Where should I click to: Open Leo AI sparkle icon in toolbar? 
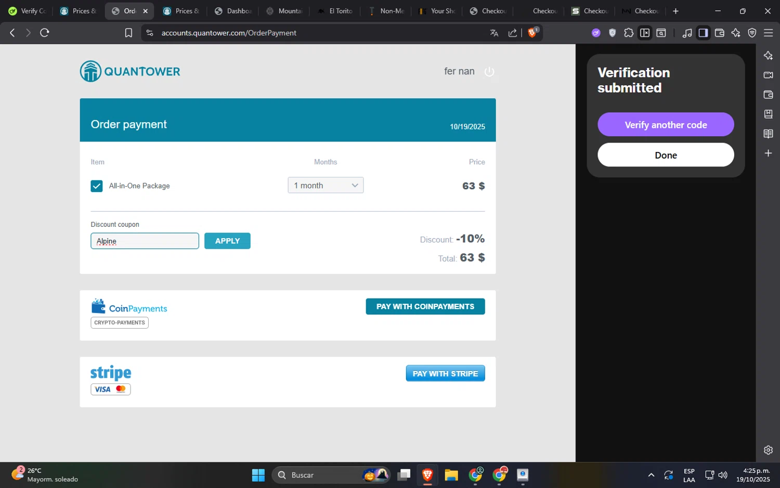[736, 33]
